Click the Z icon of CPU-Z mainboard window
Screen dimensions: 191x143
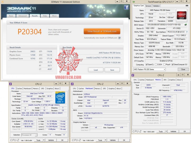[x=72, y=84]
